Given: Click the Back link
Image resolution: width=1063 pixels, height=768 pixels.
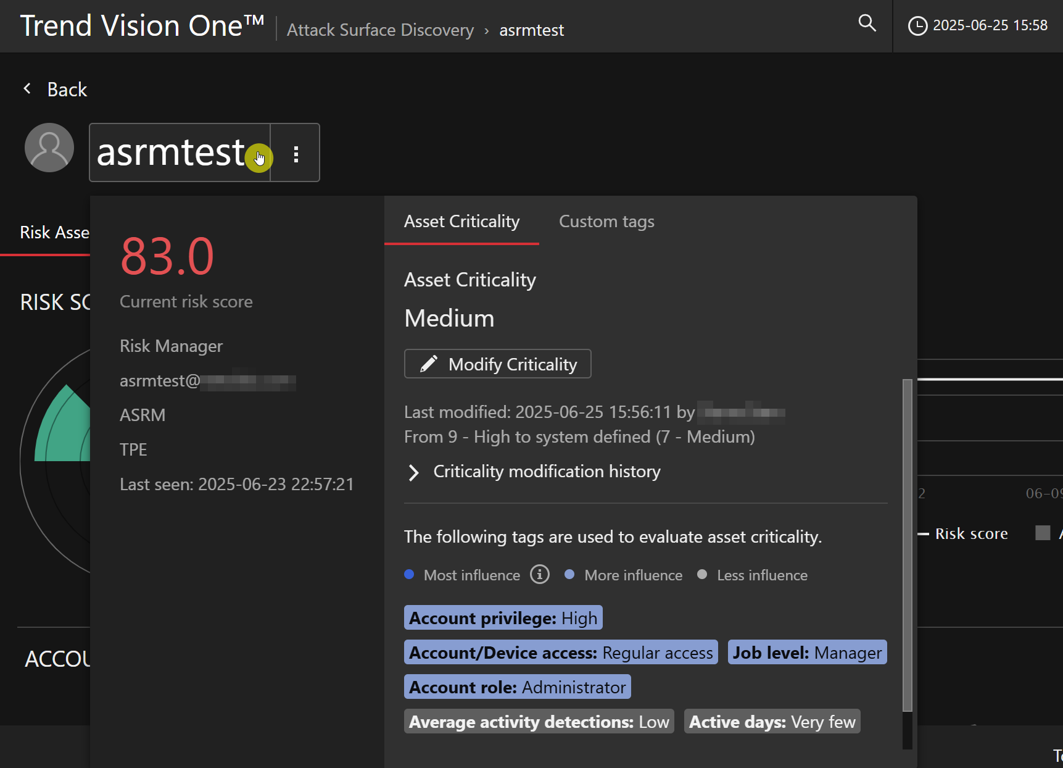Looking at the screenshot, I should (67, 90).
